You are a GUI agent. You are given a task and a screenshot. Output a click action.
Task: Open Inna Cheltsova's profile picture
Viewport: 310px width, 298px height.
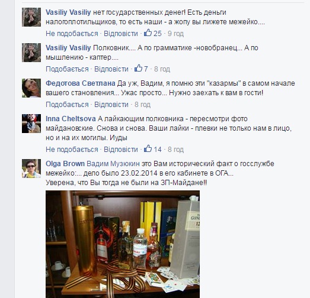(x=31, y=124)
